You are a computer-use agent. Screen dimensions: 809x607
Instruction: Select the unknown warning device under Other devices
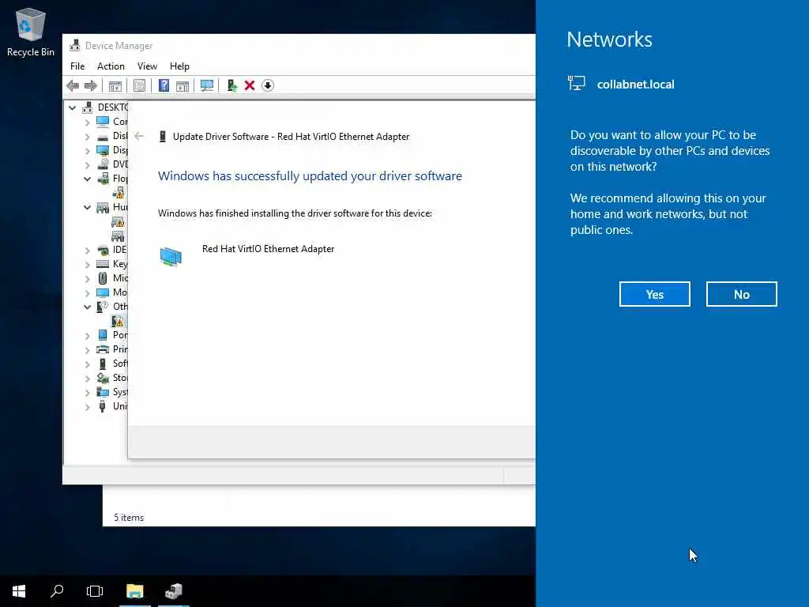tap(118, 321)
